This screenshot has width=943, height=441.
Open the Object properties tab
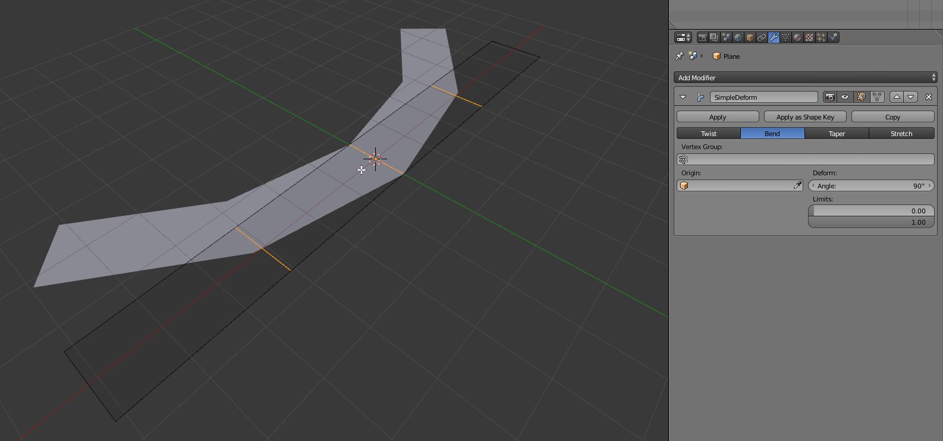coord(750,37)
